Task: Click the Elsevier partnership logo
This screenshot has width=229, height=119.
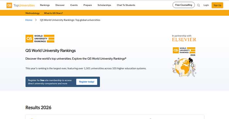Action: click(x=184, y=40)
